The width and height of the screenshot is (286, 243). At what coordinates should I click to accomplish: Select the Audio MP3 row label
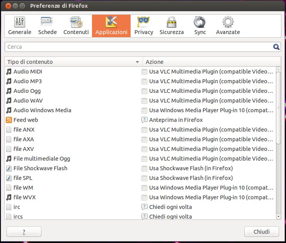coord(28,81)
